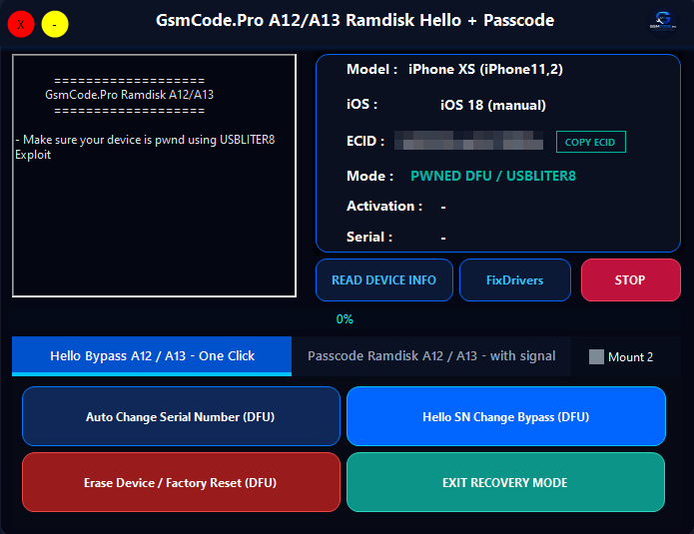Screen dimensions: 694x534
Task: Select the blurred ECID value
Action: (468, 141)
